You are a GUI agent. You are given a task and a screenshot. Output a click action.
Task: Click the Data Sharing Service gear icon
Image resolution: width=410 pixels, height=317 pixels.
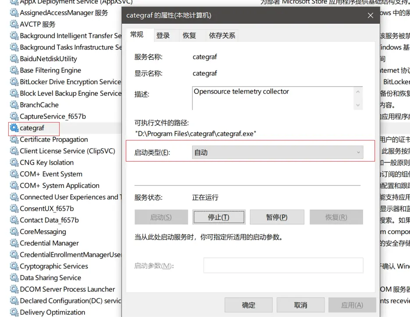pos(14,278)
